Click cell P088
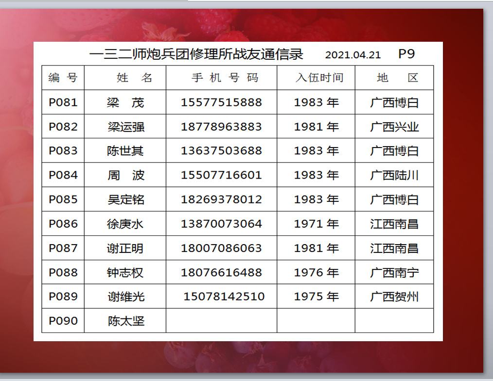The height and width of the screenshot is (381, 493). (x=63, y=273)
